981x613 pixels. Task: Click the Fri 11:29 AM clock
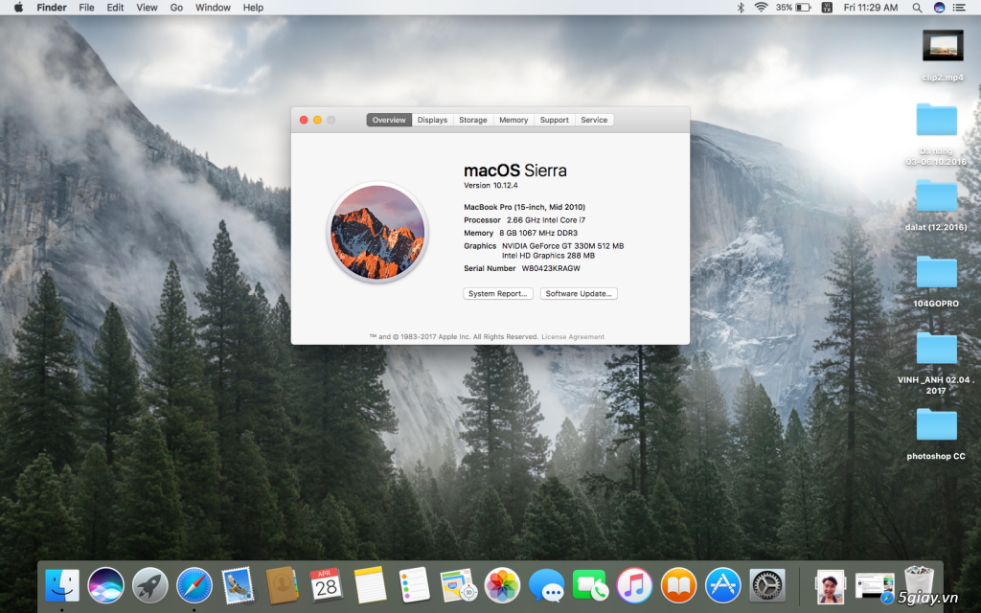coord(870,8)
